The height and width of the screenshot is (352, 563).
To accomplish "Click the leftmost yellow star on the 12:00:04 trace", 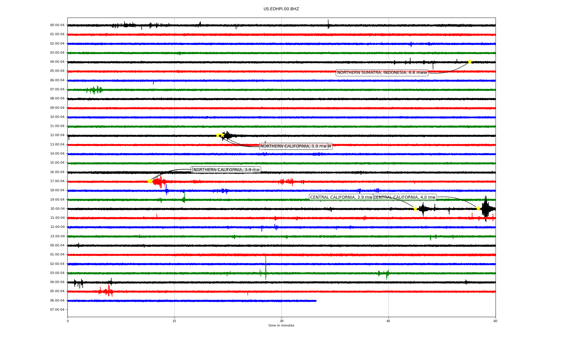I will click(218, 135).
